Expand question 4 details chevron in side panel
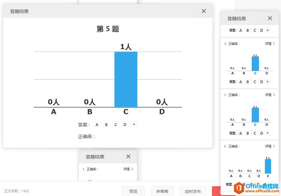This screenshot has width=281, height=196. coord(274,44)
